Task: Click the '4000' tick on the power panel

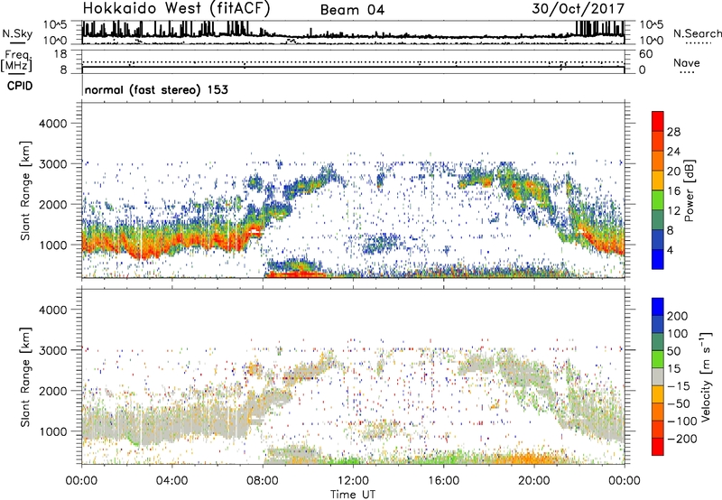Action: pos(52,124)
